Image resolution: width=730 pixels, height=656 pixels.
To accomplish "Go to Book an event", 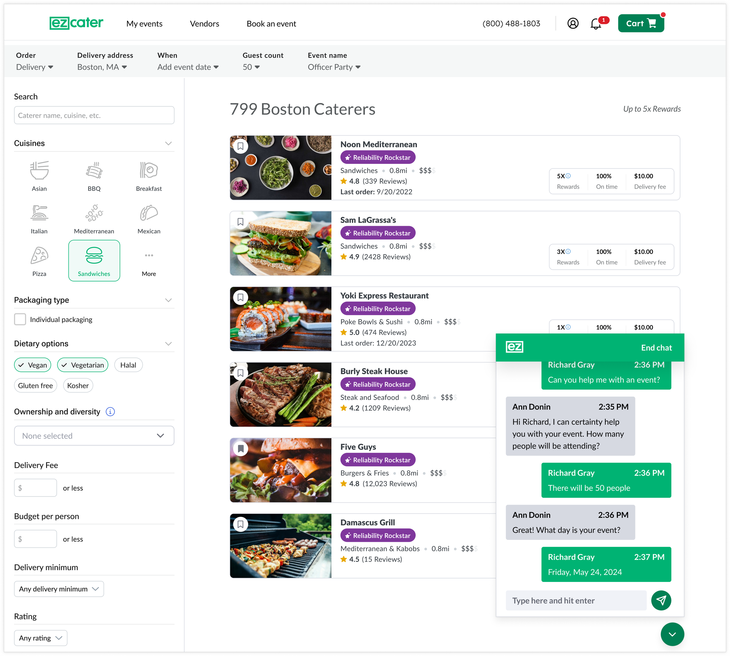I will (x=271, y=24).
